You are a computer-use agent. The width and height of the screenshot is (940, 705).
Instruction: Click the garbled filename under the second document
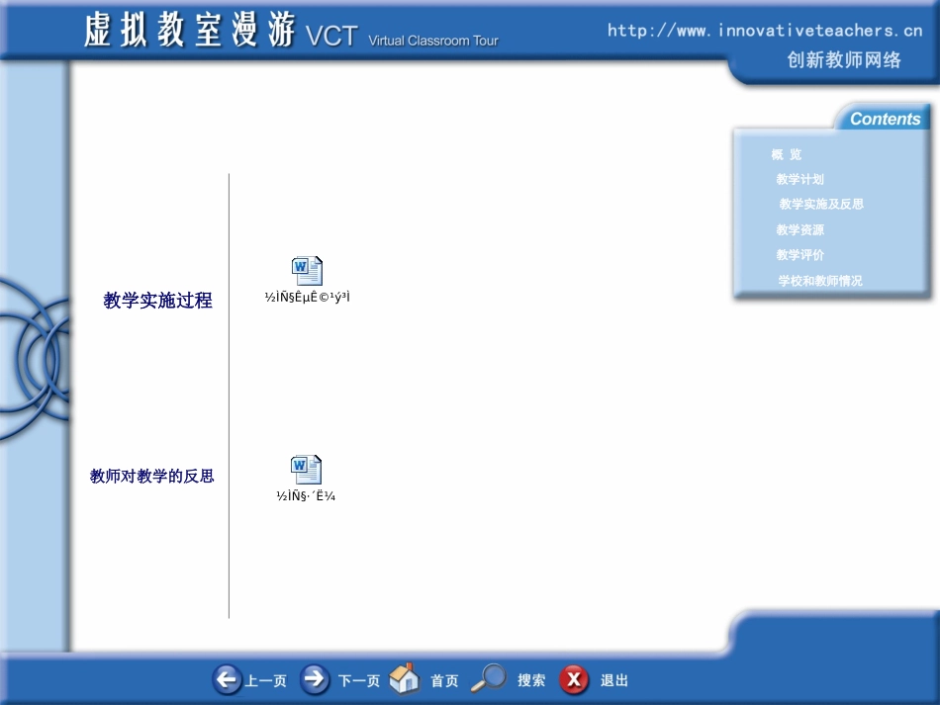306,496
